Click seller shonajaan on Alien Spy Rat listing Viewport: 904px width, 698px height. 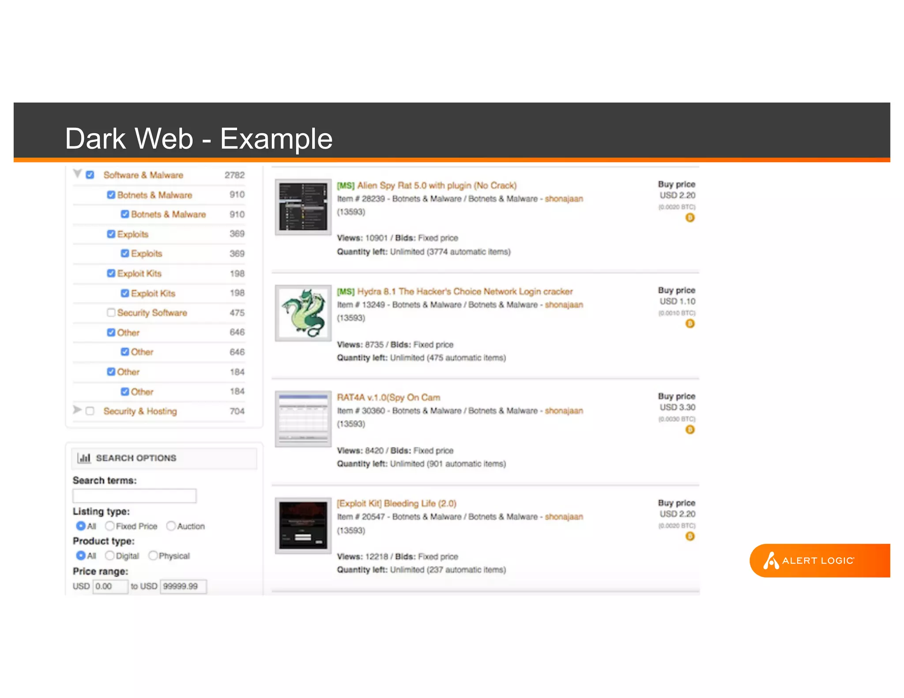coord(564,199)
